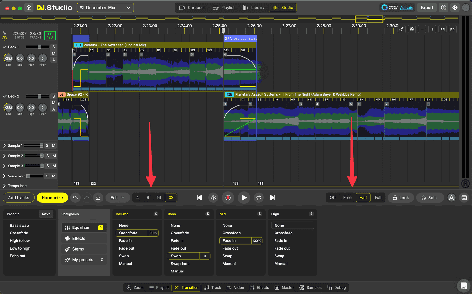The width and height of the screenshot is (472, 294).
Task: Solo Sample 1 lane
Action: [47, 146]
